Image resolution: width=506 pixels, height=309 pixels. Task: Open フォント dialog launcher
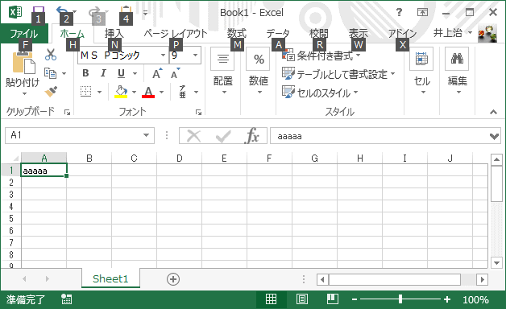tap(198, 112)
